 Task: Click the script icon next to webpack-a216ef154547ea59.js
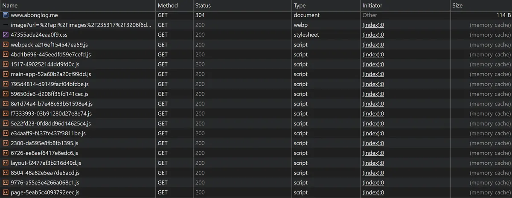coord(6,44)
